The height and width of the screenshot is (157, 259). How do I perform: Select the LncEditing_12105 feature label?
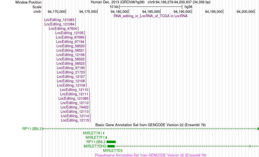(69, 33)
